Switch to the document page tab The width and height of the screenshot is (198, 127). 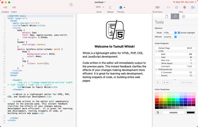[167, 17]
